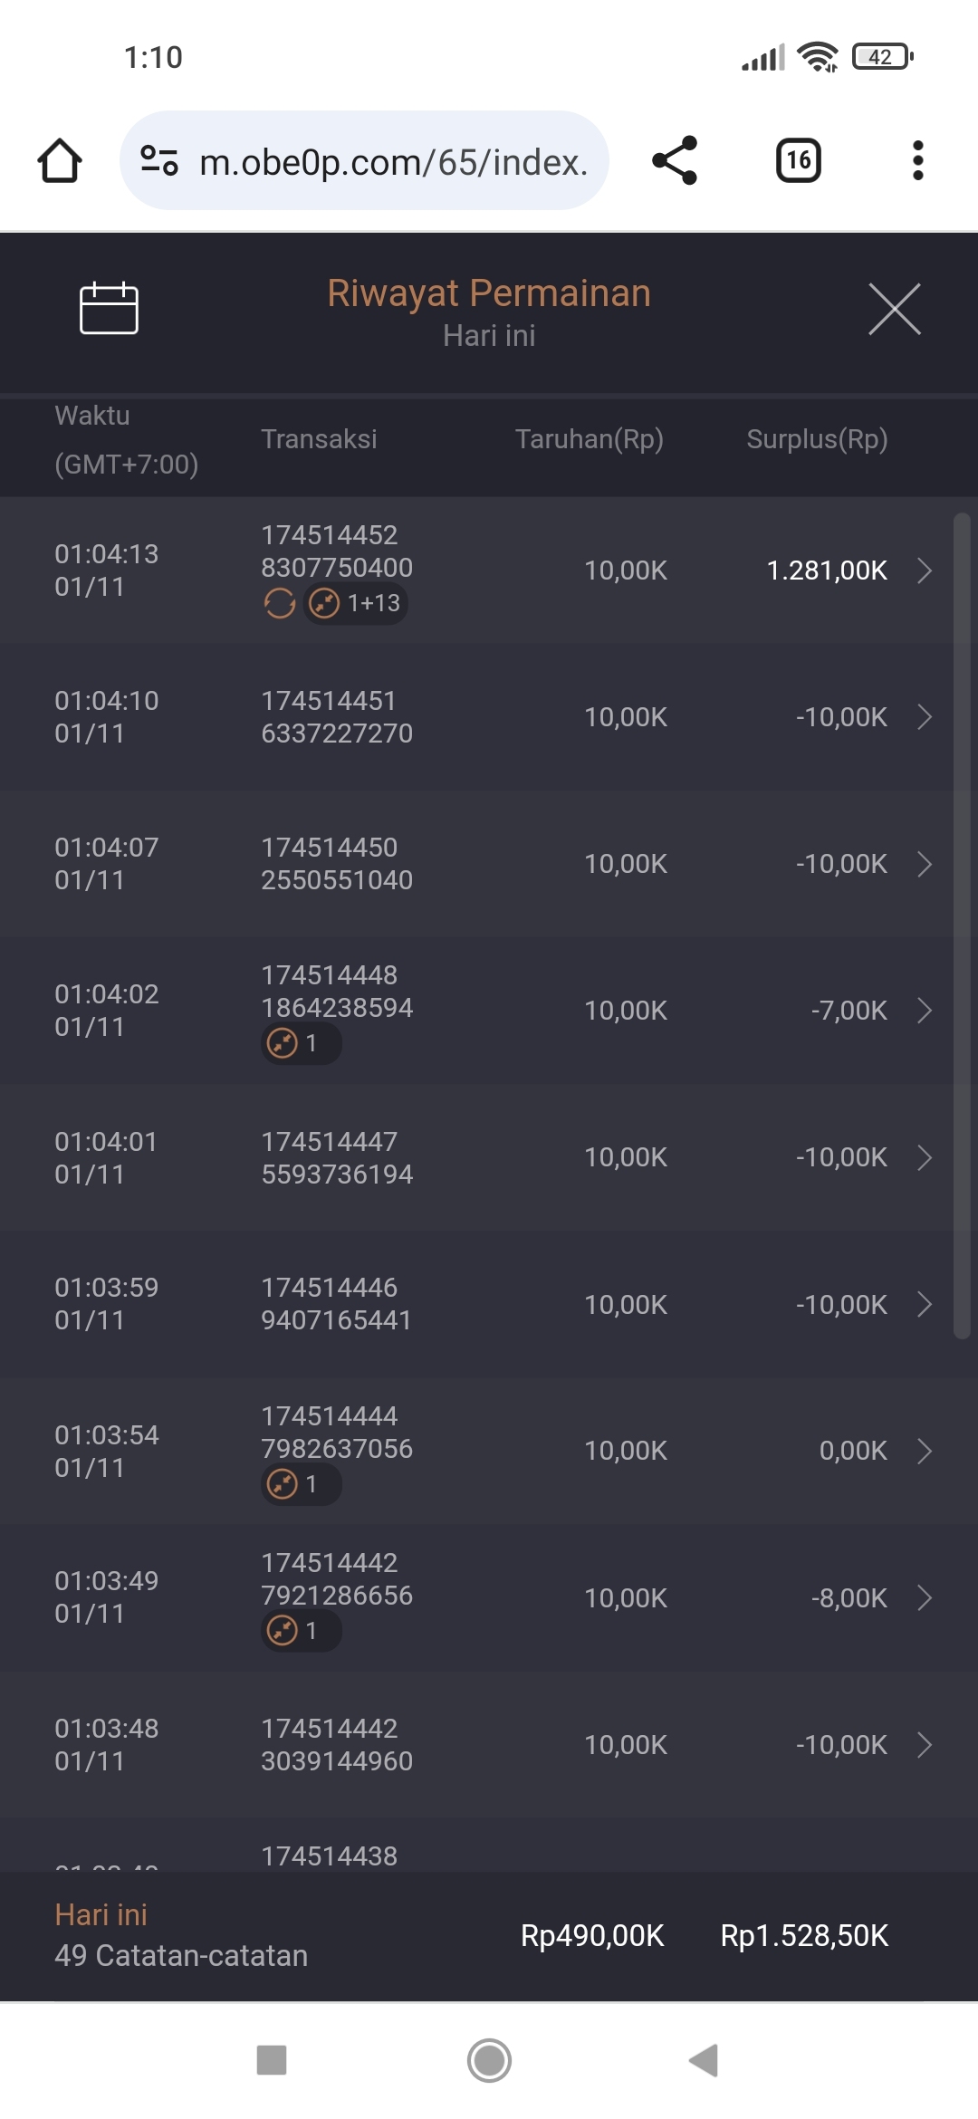Viewport: 978px width, 2119px height.
Task: Open the 0,00K surplus row at 01:03:54
Action: click(924, 1451)
